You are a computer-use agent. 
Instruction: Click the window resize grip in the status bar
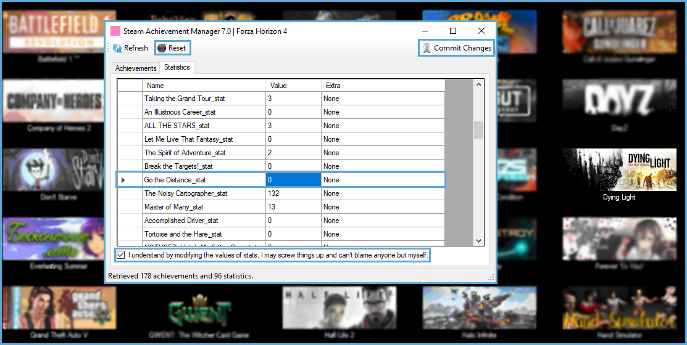pos(491,277)
